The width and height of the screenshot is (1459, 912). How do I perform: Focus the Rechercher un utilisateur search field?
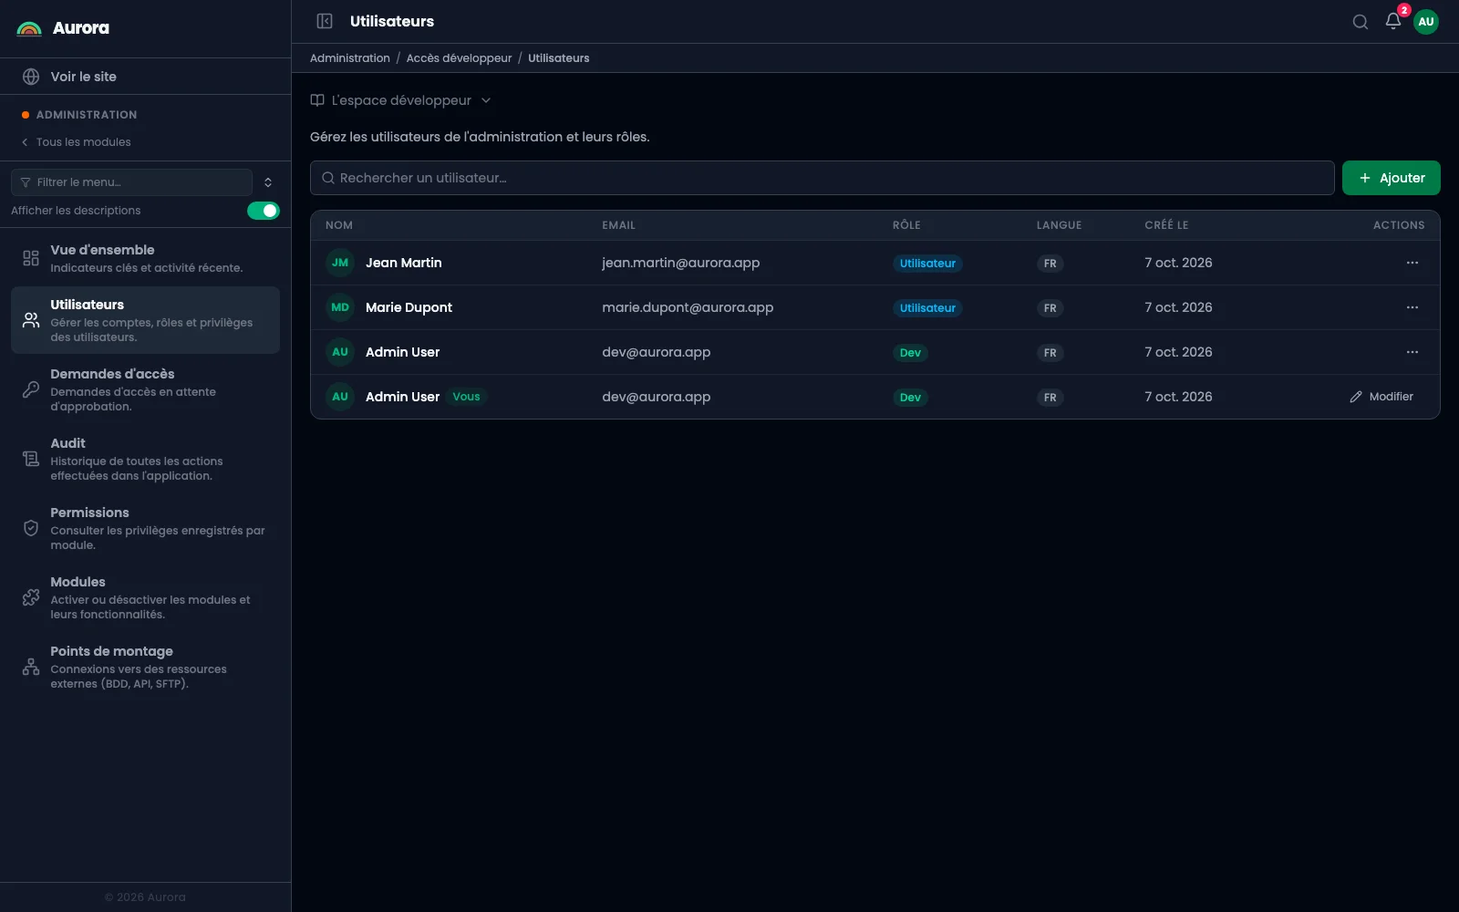tap(822, 178)
